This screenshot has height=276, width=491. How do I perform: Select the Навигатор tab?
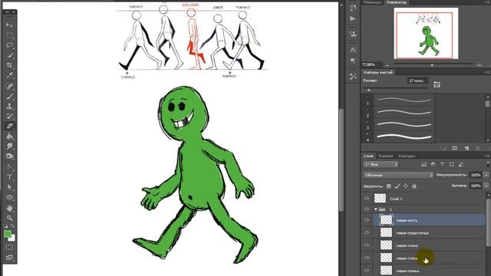[397, 2]
